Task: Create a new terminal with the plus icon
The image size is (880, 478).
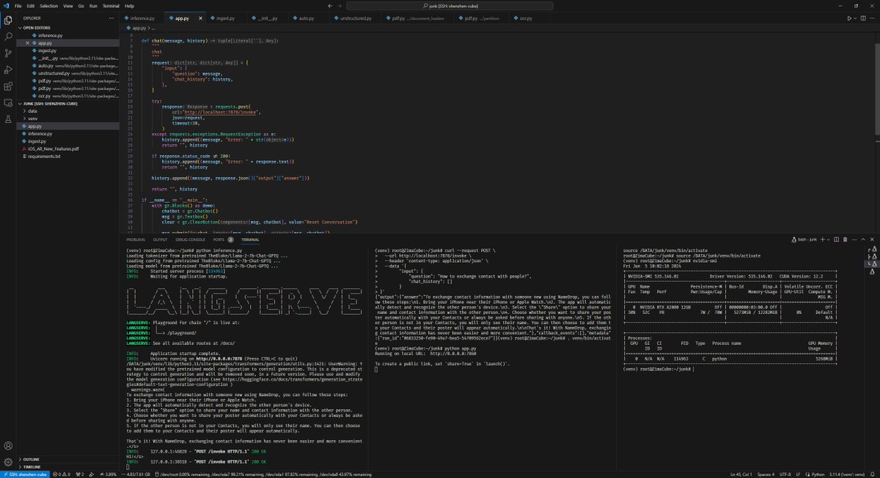Action: pos(822,239)
